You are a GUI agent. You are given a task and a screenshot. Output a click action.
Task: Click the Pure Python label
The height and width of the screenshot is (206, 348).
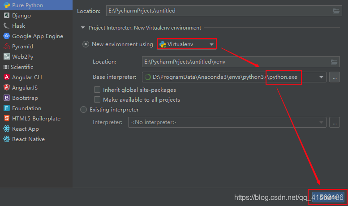(x=27, y=5)
